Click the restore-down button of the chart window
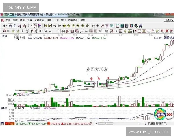The height and width of the screenshot is (139, 174). click(168, 20)
